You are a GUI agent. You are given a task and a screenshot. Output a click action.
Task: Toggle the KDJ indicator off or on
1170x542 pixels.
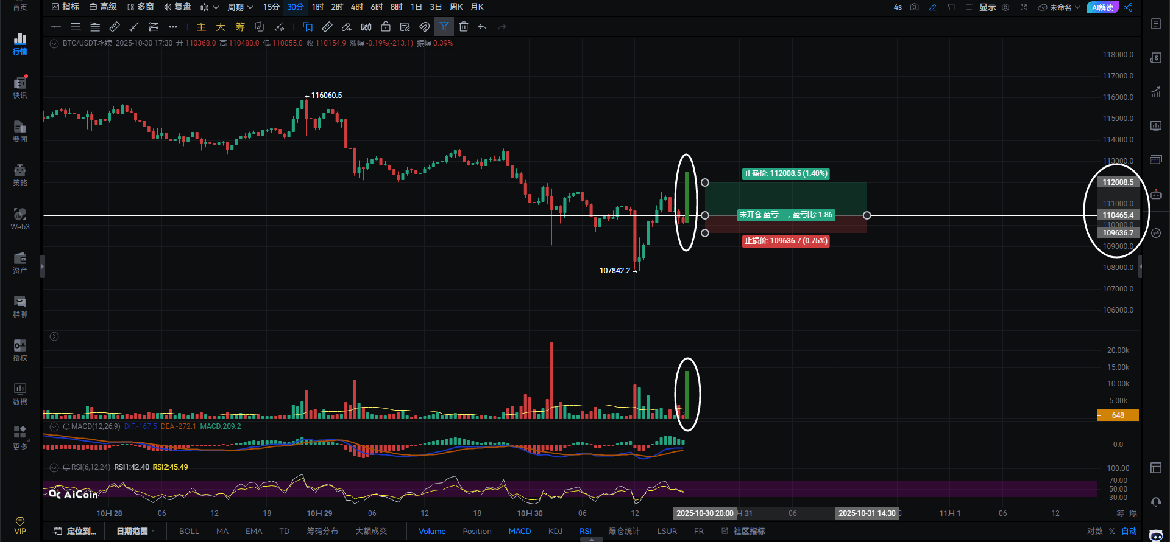[555, 531]
